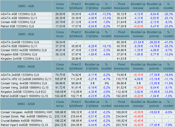This screenshot has height=127, width=175.
Task: Click red monthly difference +0,03 € cell
Action: tap(138, 26)
